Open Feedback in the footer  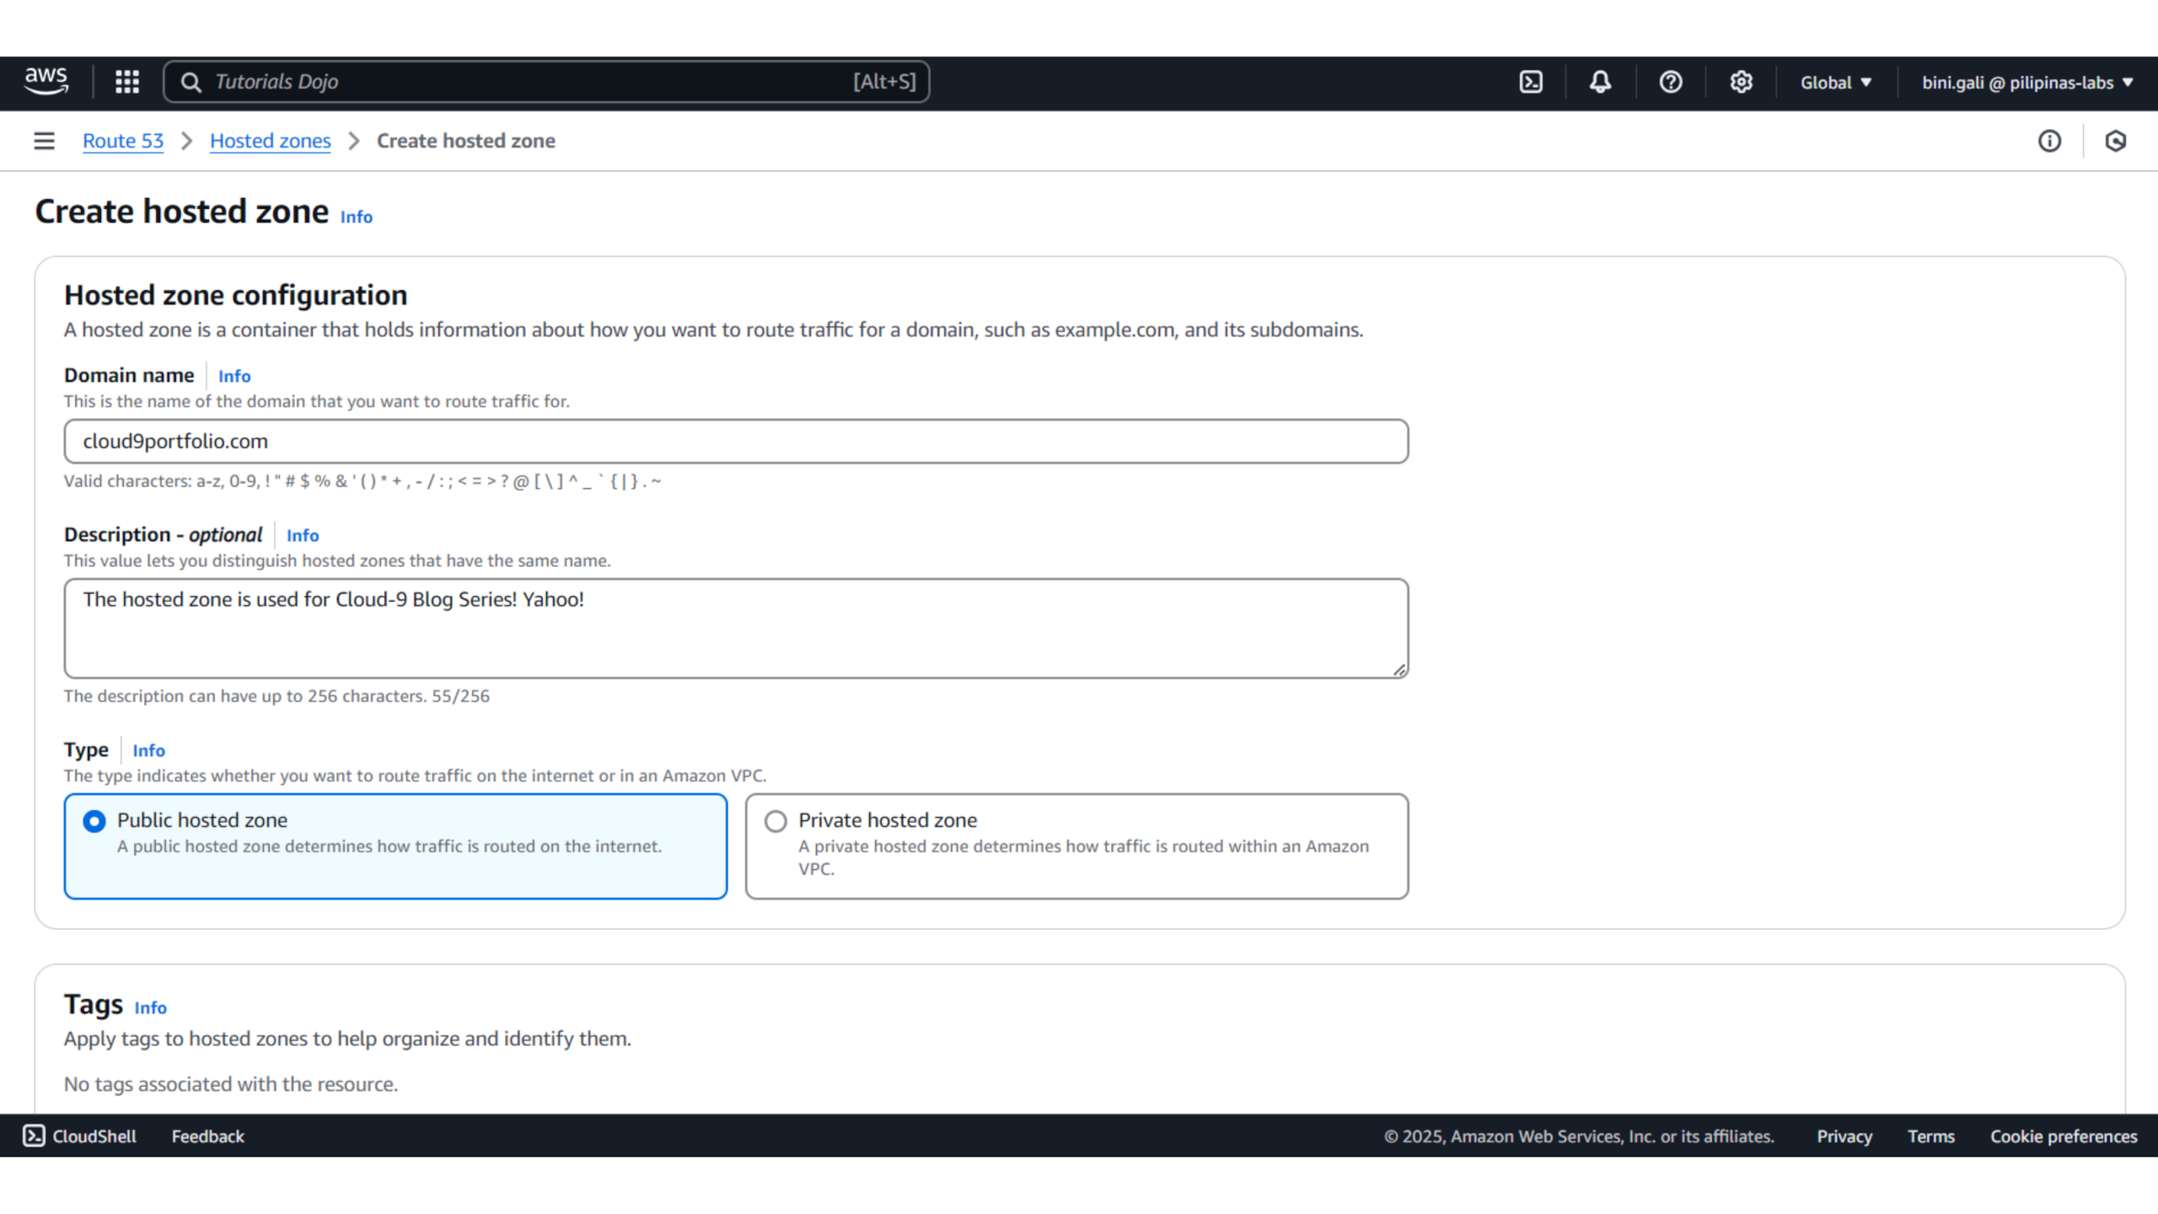pyautogui.click(x=207, y=1136)
